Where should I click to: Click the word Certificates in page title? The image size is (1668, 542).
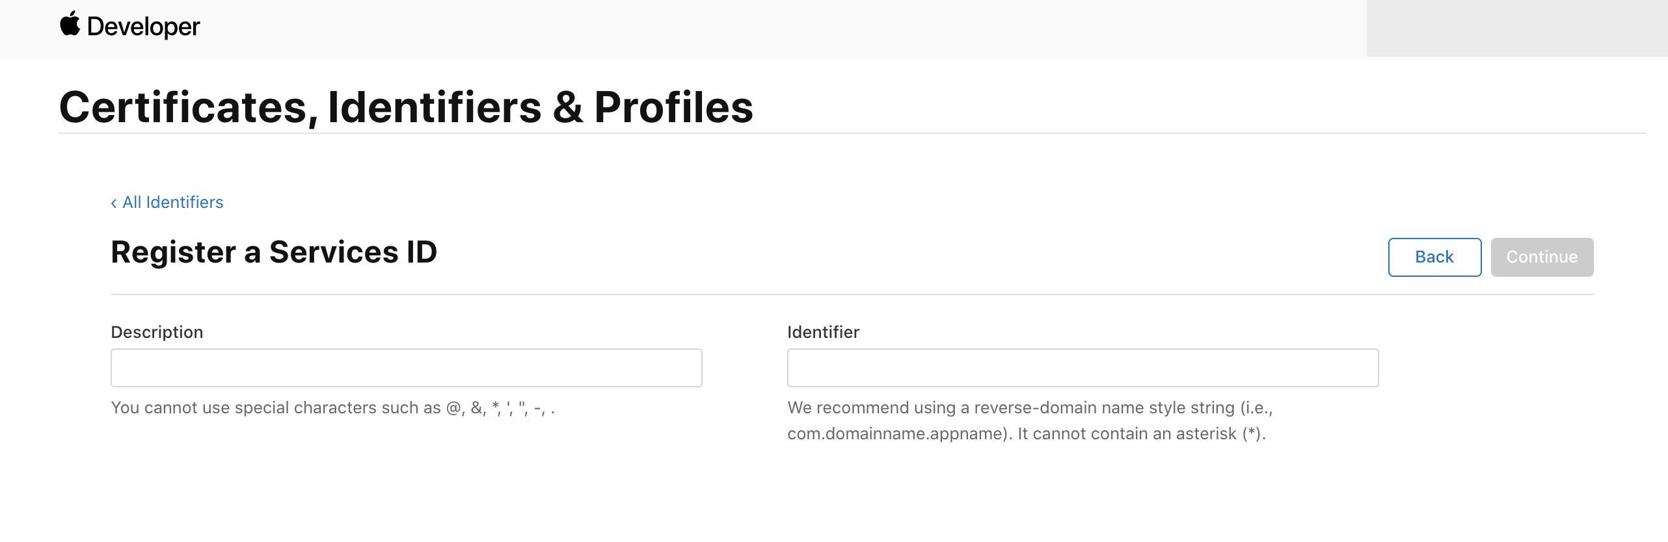183,107
